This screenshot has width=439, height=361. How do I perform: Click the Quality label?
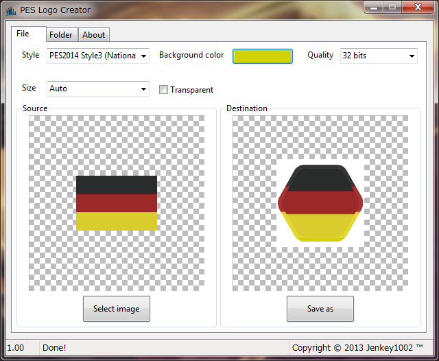coord(320,55)
